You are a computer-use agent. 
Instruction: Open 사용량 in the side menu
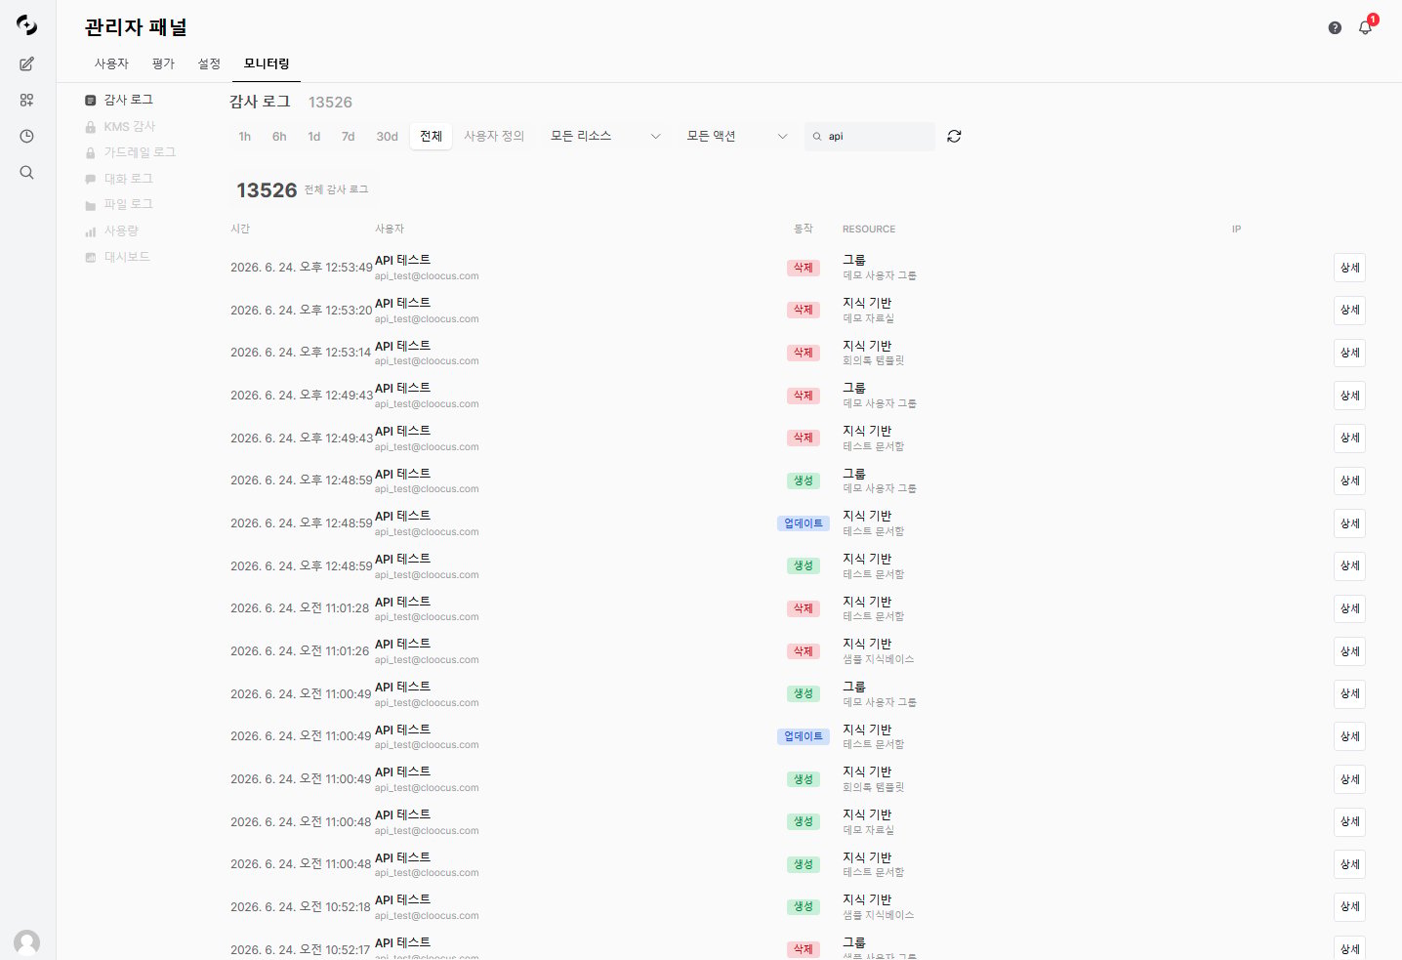(x=121, y=230)
